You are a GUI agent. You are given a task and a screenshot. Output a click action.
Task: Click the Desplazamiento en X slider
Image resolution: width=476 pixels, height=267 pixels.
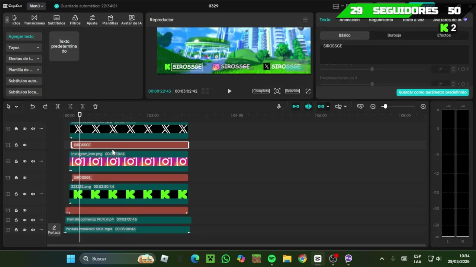pos(372,84)
